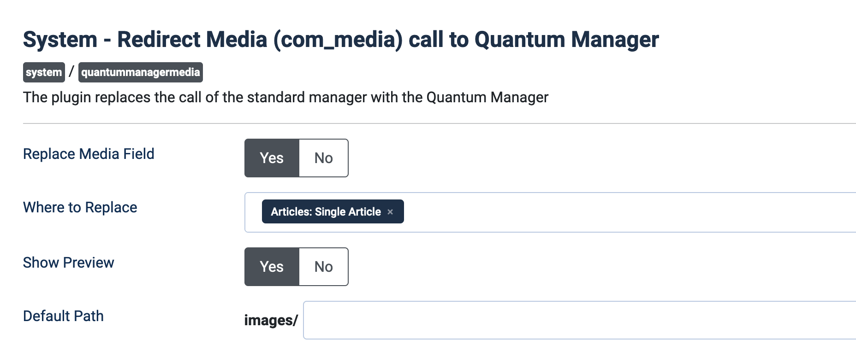Enable Show Preview with Yes
Image resolution: width=856 pixels, height=363 pixels.
[x=272, y=267]
